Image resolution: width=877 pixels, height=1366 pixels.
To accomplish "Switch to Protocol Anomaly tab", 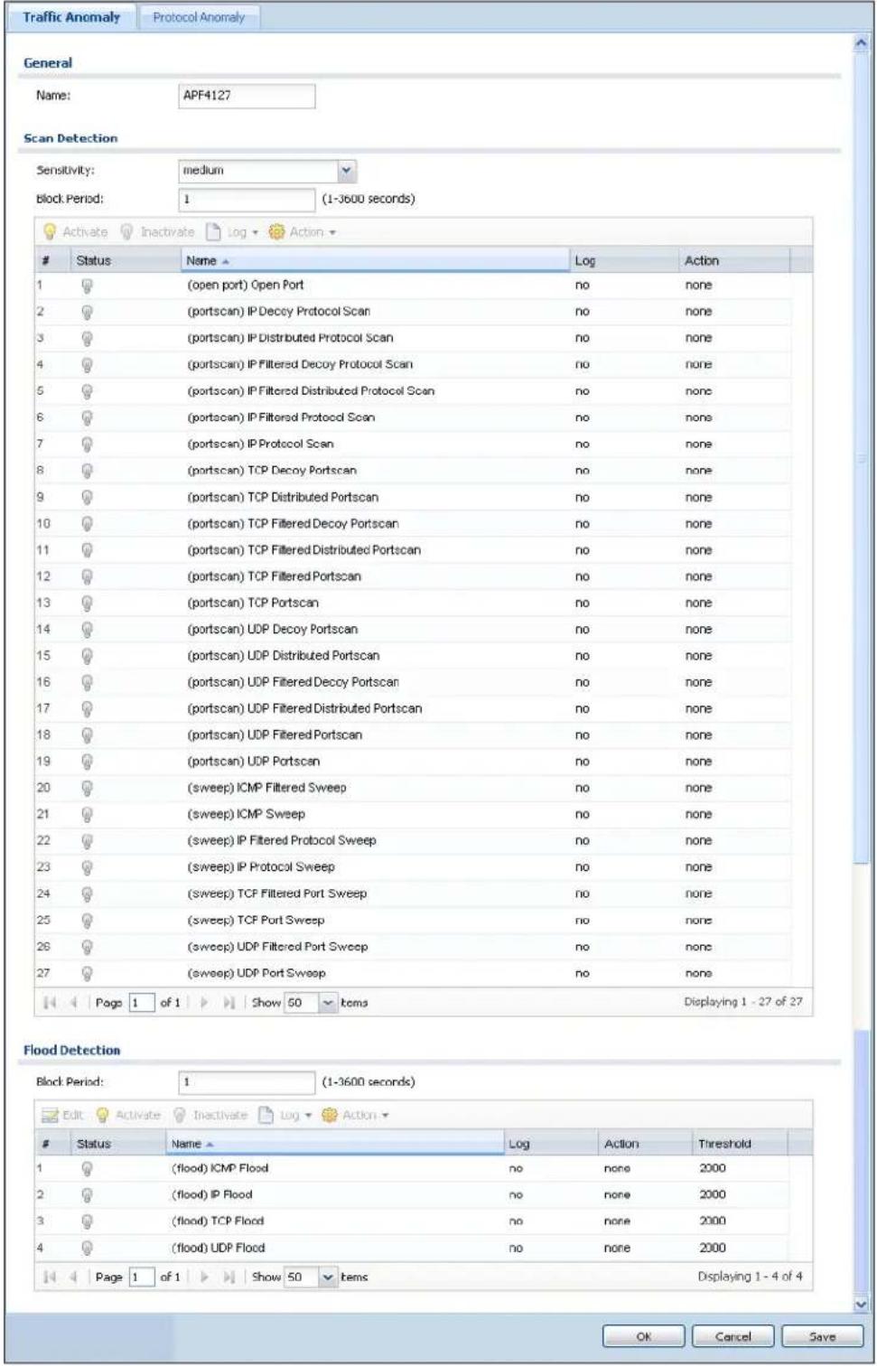I will (x=199, y=17).
